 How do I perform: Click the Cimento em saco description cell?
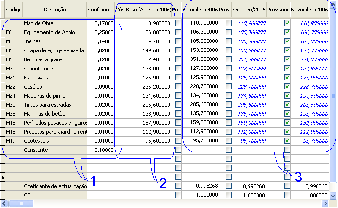pos(55,69)
